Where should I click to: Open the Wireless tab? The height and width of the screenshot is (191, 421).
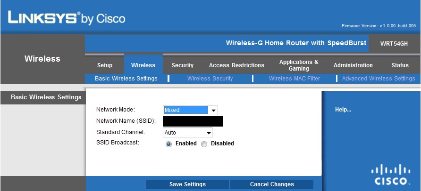143,65
